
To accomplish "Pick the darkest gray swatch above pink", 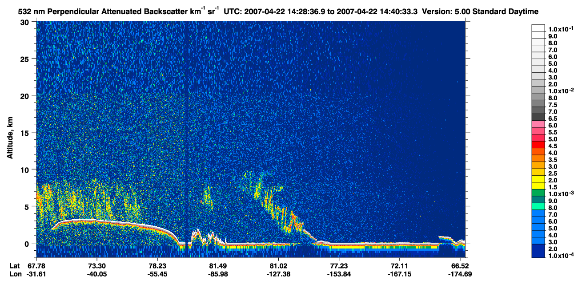I will click(x=538, y=117).
